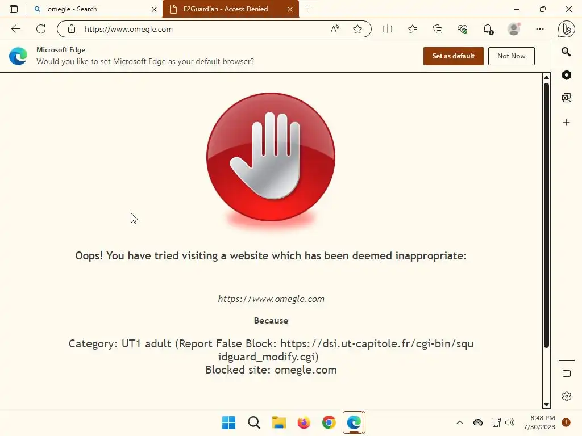
Task: Open the hexagon sidebar app
Action: coord(567,75)
